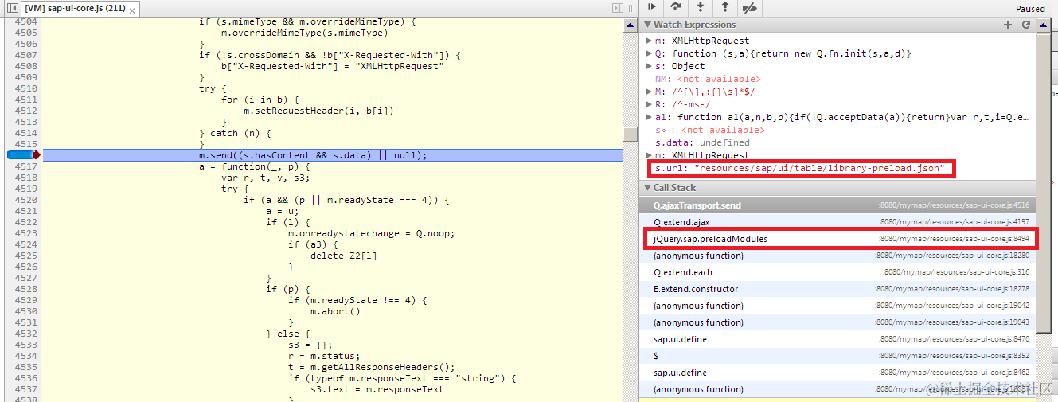Resume script execution with the play button
1058x402 pixels.
coord(651,7)
